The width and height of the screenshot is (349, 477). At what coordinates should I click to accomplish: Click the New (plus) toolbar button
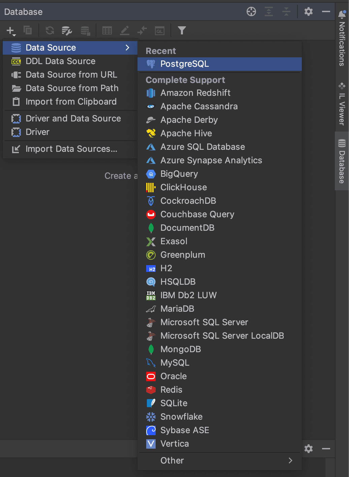[x=11, y=31]
